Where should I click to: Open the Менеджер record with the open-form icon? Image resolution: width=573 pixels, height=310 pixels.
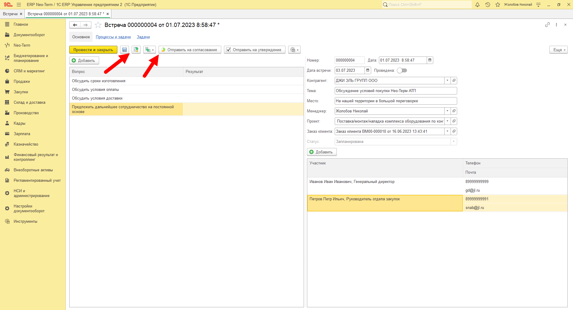tap(454, 111)
